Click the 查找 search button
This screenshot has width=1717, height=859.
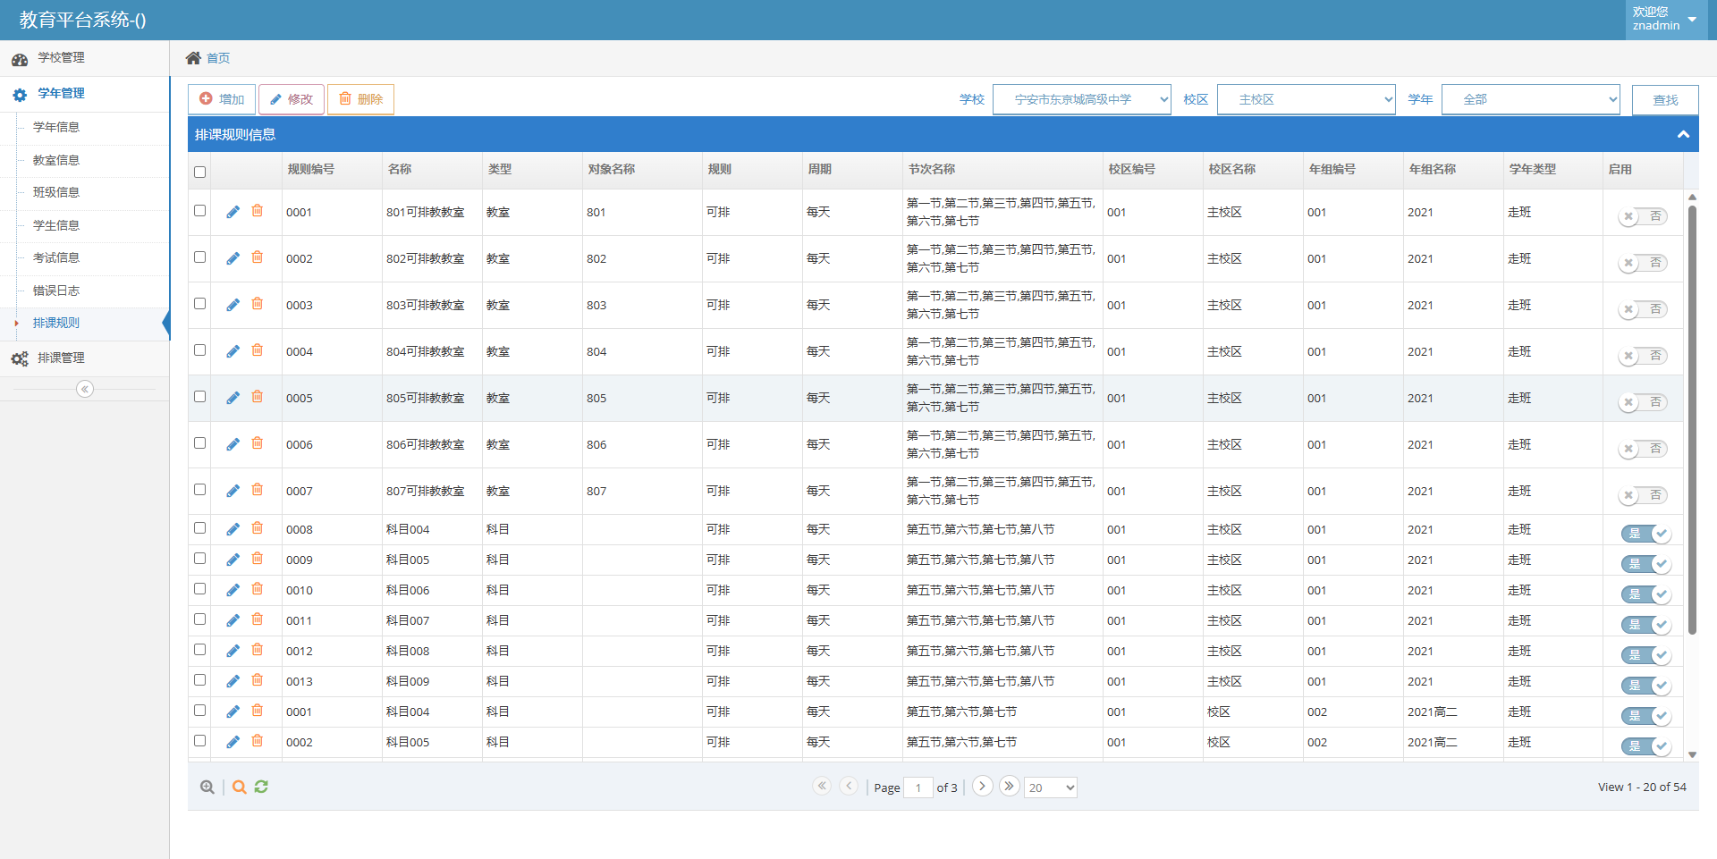tap(1665, 99)
